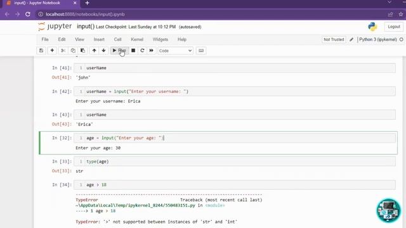This screenshot has height=228, width=406.
Task: Click output 'Enter your username: Erica'
Action: [108, 101]
